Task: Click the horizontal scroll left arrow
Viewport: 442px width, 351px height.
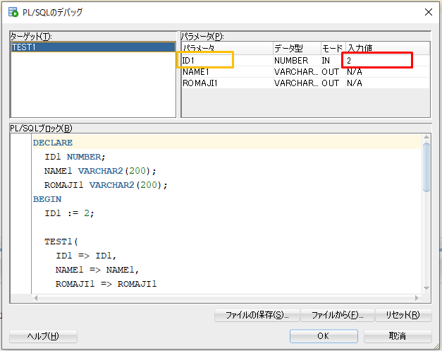Action: click(36, 298)
